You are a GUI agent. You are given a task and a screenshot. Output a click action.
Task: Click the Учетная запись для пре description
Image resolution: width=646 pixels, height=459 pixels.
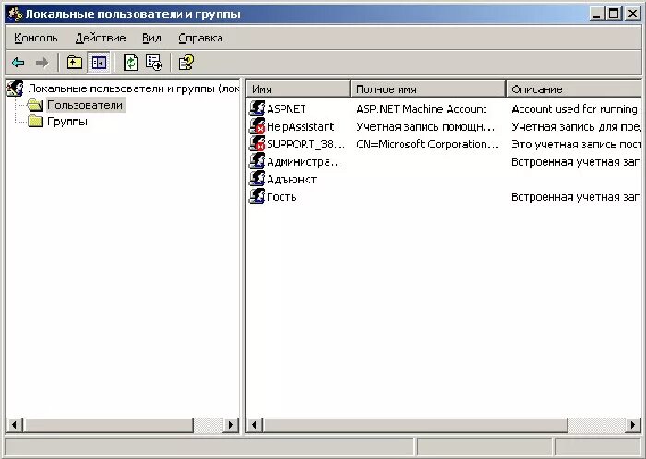click(577, 126)
